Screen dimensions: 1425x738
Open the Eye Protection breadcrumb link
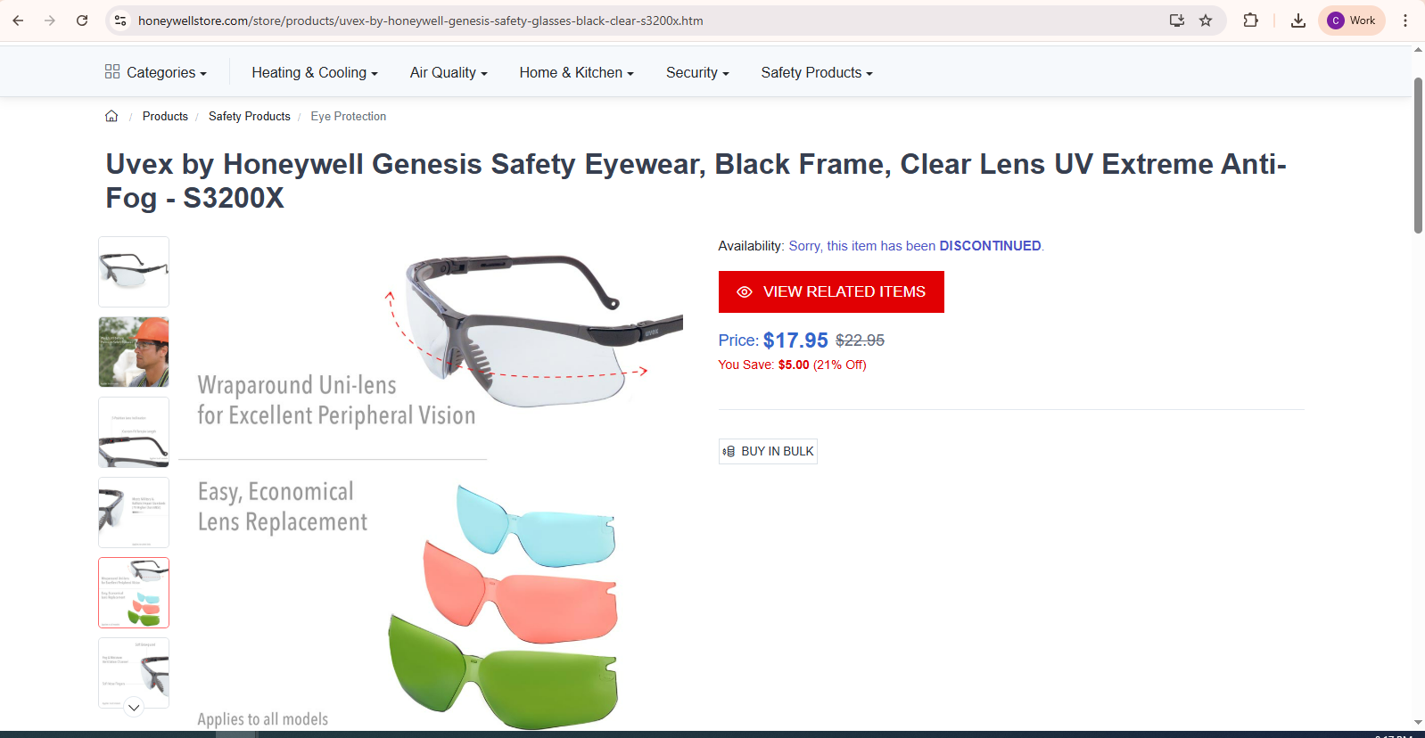[x=348, y=116]
